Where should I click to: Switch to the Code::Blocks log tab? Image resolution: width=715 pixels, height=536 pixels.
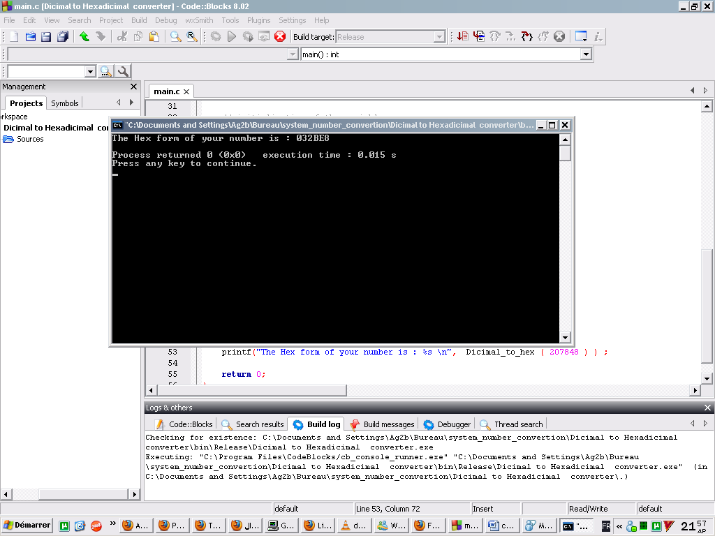[x=184, y=424]
